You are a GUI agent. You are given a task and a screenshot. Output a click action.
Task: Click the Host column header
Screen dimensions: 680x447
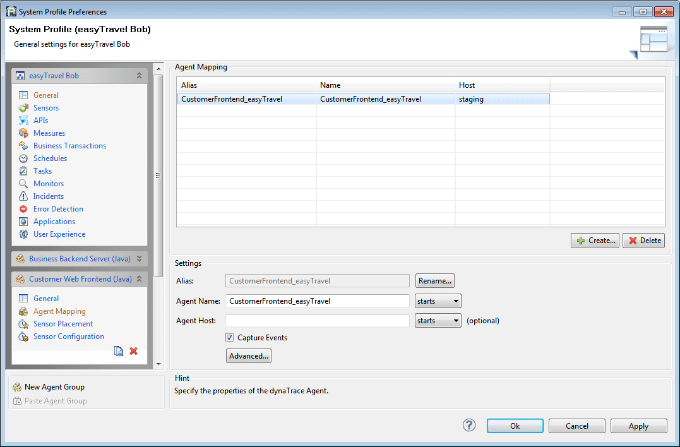(x=502, y=85)
